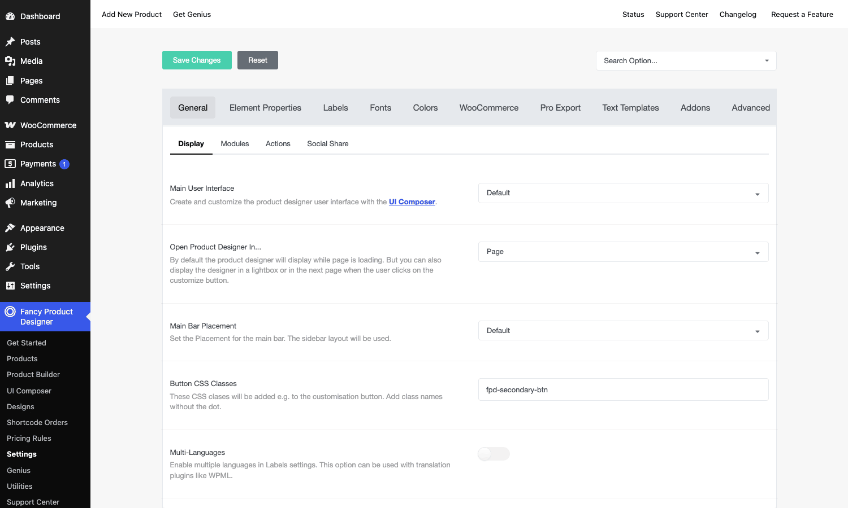Open Support Center in top bar
Viewport: 848px width, 508px height.
pyautogui.click(x=682, y=15)
